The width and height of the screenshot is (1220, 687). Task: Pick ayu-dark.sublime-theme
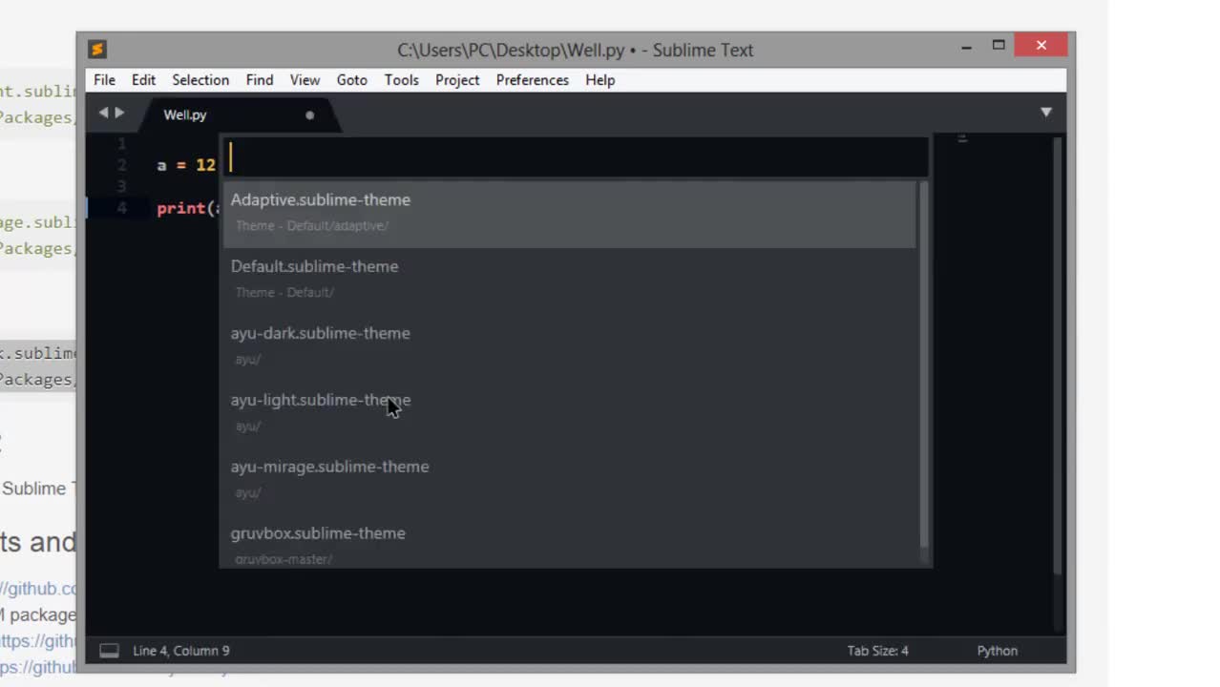(569, 346)
